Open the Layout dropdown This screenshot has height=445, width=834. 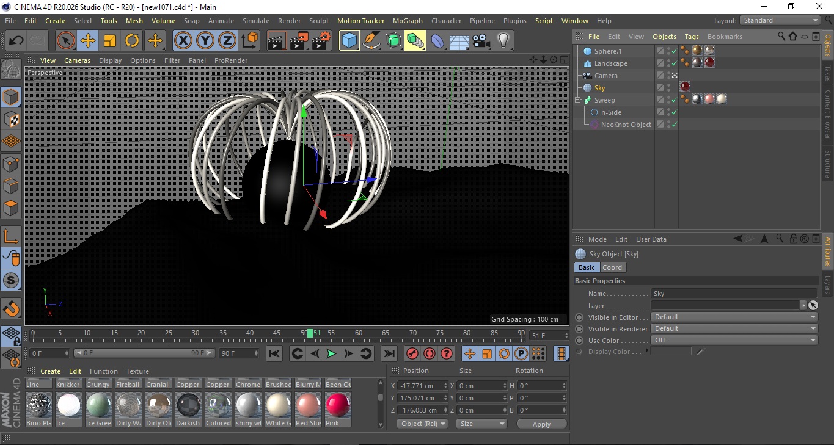780,21
